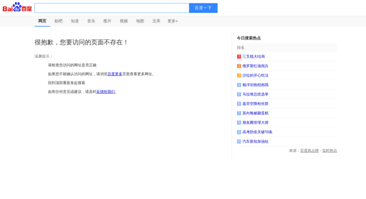Click the red rank 1 badge
366x199 pixels.
pos(239,56)
